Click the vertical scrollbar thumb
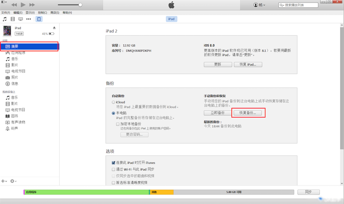 point(342,88)
